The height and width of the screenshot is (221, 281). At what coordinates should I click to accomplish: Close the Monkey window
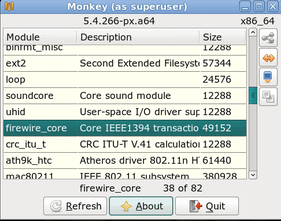273,6
